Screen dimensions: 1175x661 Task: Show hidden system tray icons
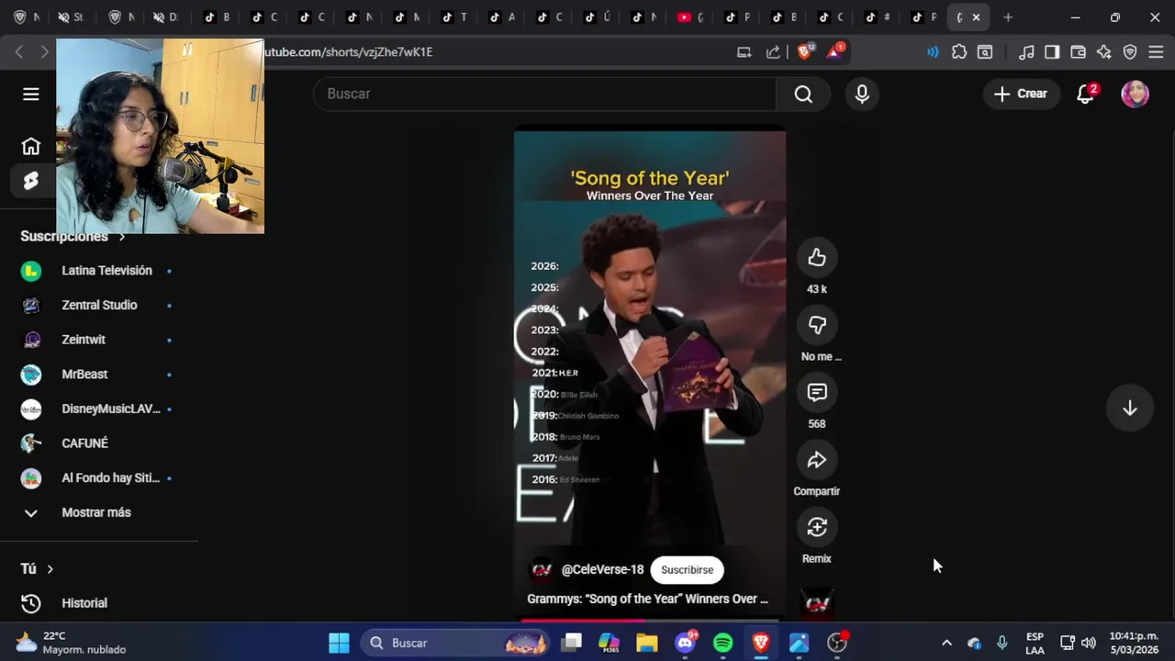click(x=946, y=643)
